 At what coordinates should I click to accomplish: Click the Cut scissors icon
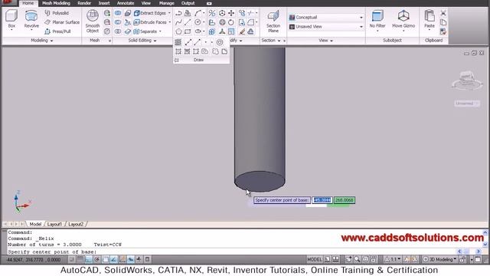coord(443,13)
